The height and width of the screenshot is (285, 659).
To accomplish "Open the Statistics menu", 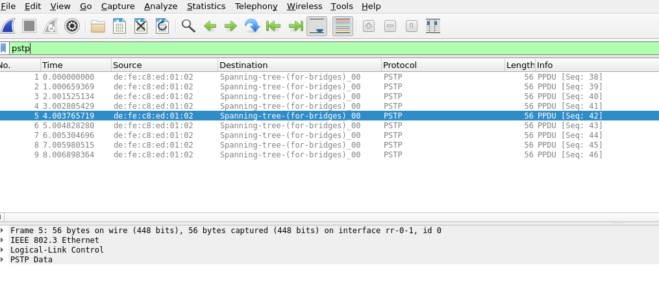I will (206, 6).
